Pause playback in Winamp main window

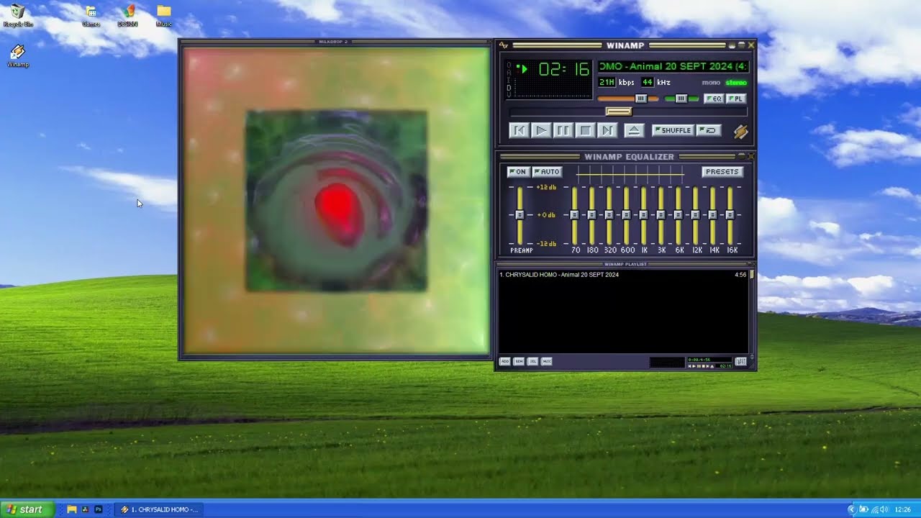563,130
